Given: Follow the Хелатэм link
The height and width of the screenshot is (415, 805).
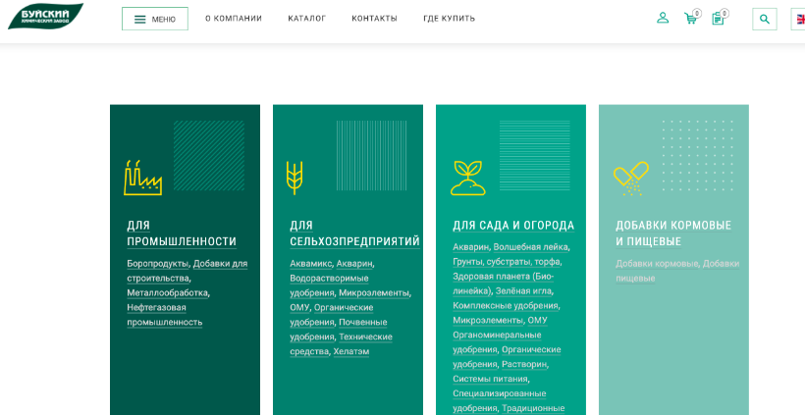Looking at the screenshot, I should pyautogui.click(x=350, y=351).
